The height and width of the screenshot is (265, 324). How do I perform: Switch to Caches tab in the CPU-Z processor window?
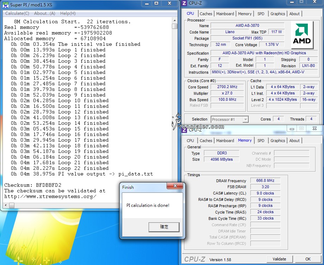pyautogui.click(x=206, y=14)
